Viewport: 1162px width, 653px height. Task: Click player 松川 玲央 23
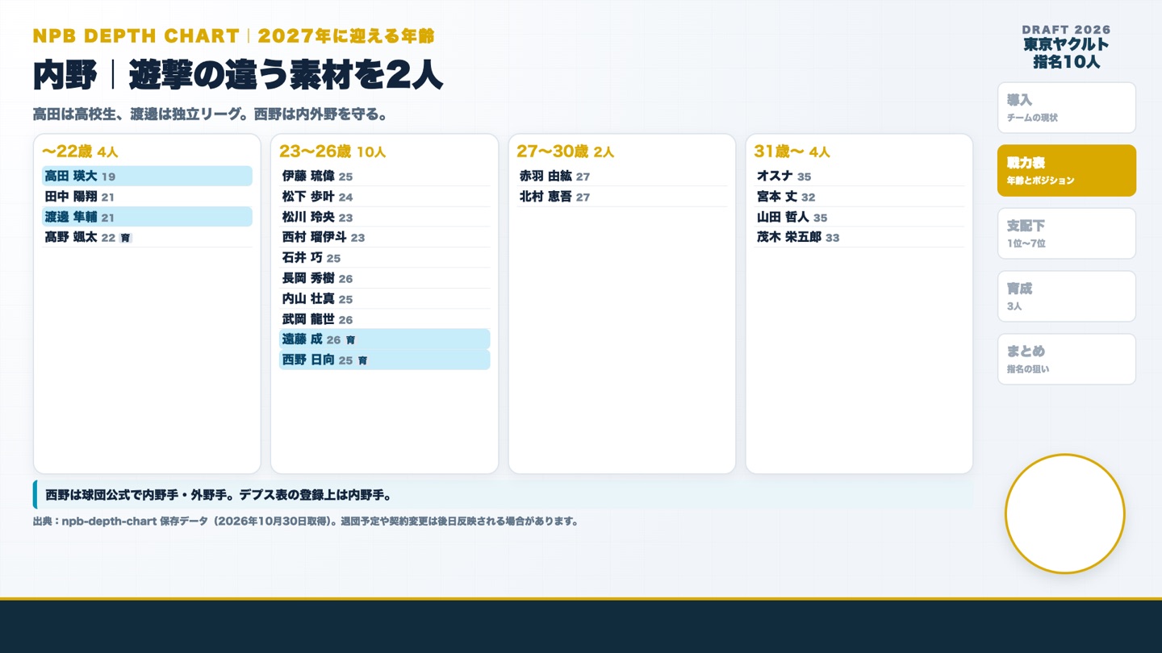click(x=384, y=217)
